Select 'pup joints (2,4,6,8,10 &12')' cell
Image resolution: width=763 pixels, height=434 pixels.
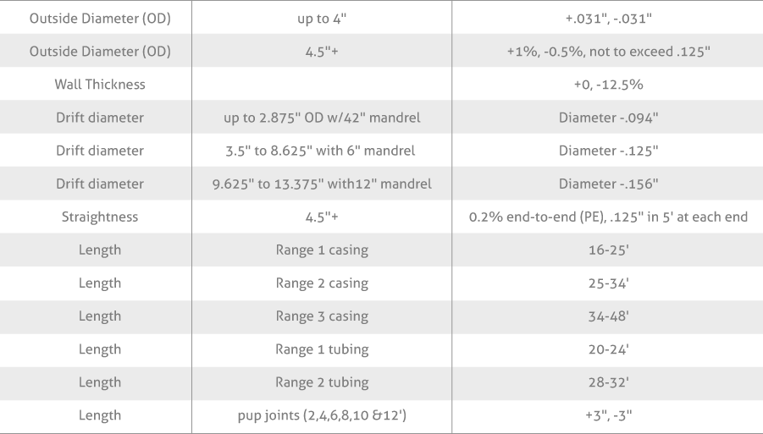point(322,415)
